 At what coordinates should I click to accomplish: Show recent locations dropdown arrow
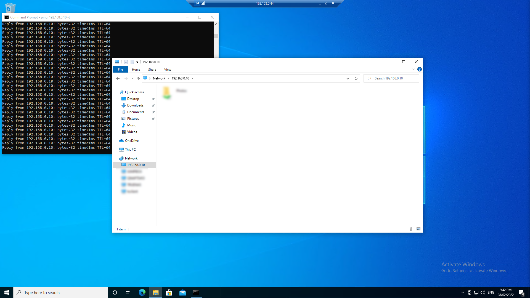pyautogui.click(x=132, y=78)
